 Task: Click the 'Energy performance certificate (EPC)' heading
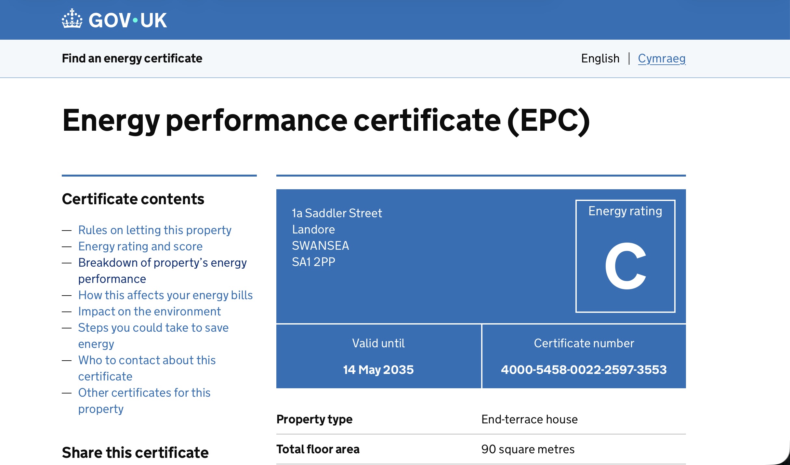click(x=325, y=121)
